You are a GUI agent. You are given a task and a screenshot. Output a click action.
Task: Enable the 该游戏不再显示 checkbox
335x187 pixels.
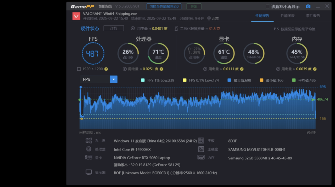click(268, 7)
